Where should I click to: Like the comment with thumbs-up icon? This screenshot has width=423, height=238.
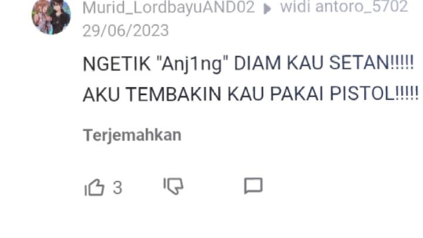(x=95, y=187)
